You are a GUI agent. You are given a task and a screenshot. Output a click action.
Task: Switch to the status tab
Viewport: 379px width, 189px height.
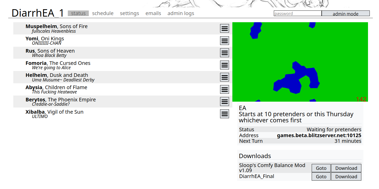point(78,13)
